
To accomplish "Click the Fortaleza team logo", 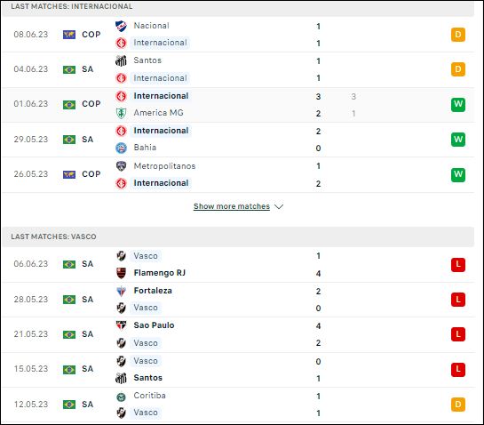I will click(x=121, y=291).
